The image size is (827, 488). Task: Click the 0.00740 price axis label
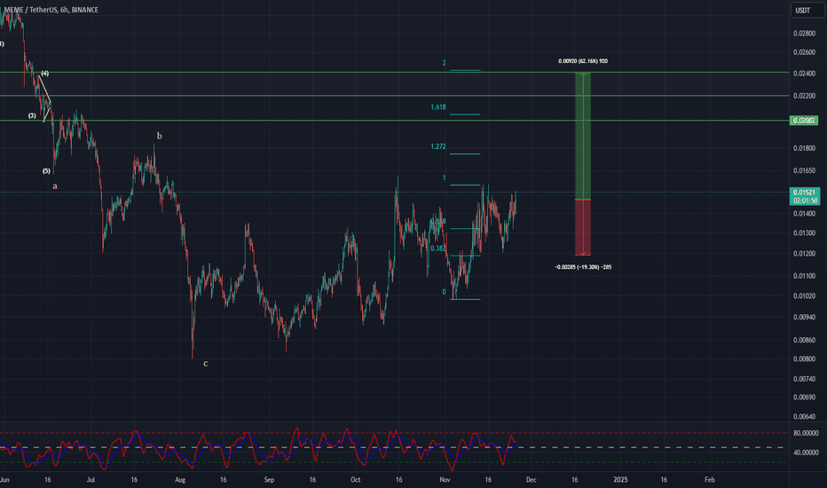tap(804, 380)
